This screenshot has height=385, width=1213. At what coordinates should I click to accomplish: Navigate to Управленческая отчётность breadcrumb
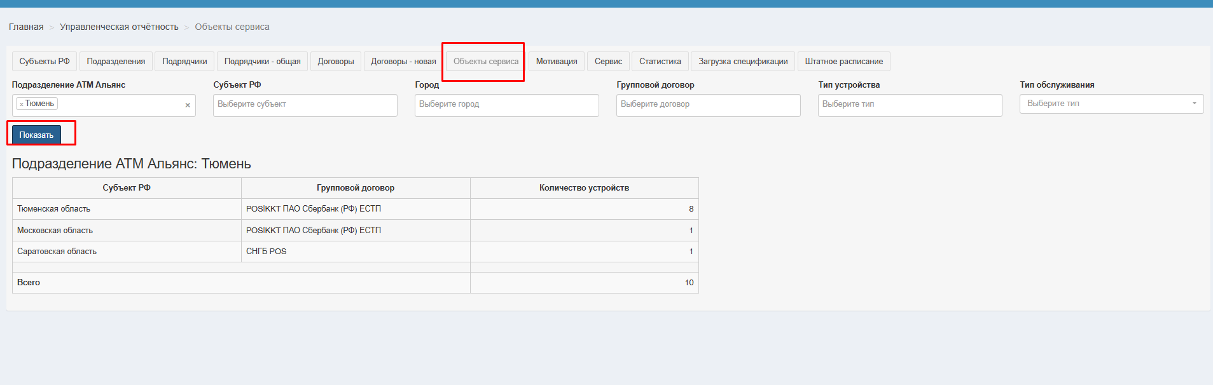point(119,27)
